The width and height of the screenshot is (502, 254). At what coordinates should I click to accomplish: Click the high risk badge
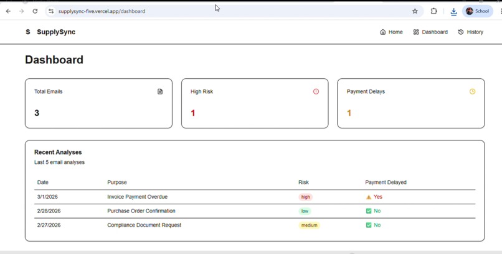[305, 197]
